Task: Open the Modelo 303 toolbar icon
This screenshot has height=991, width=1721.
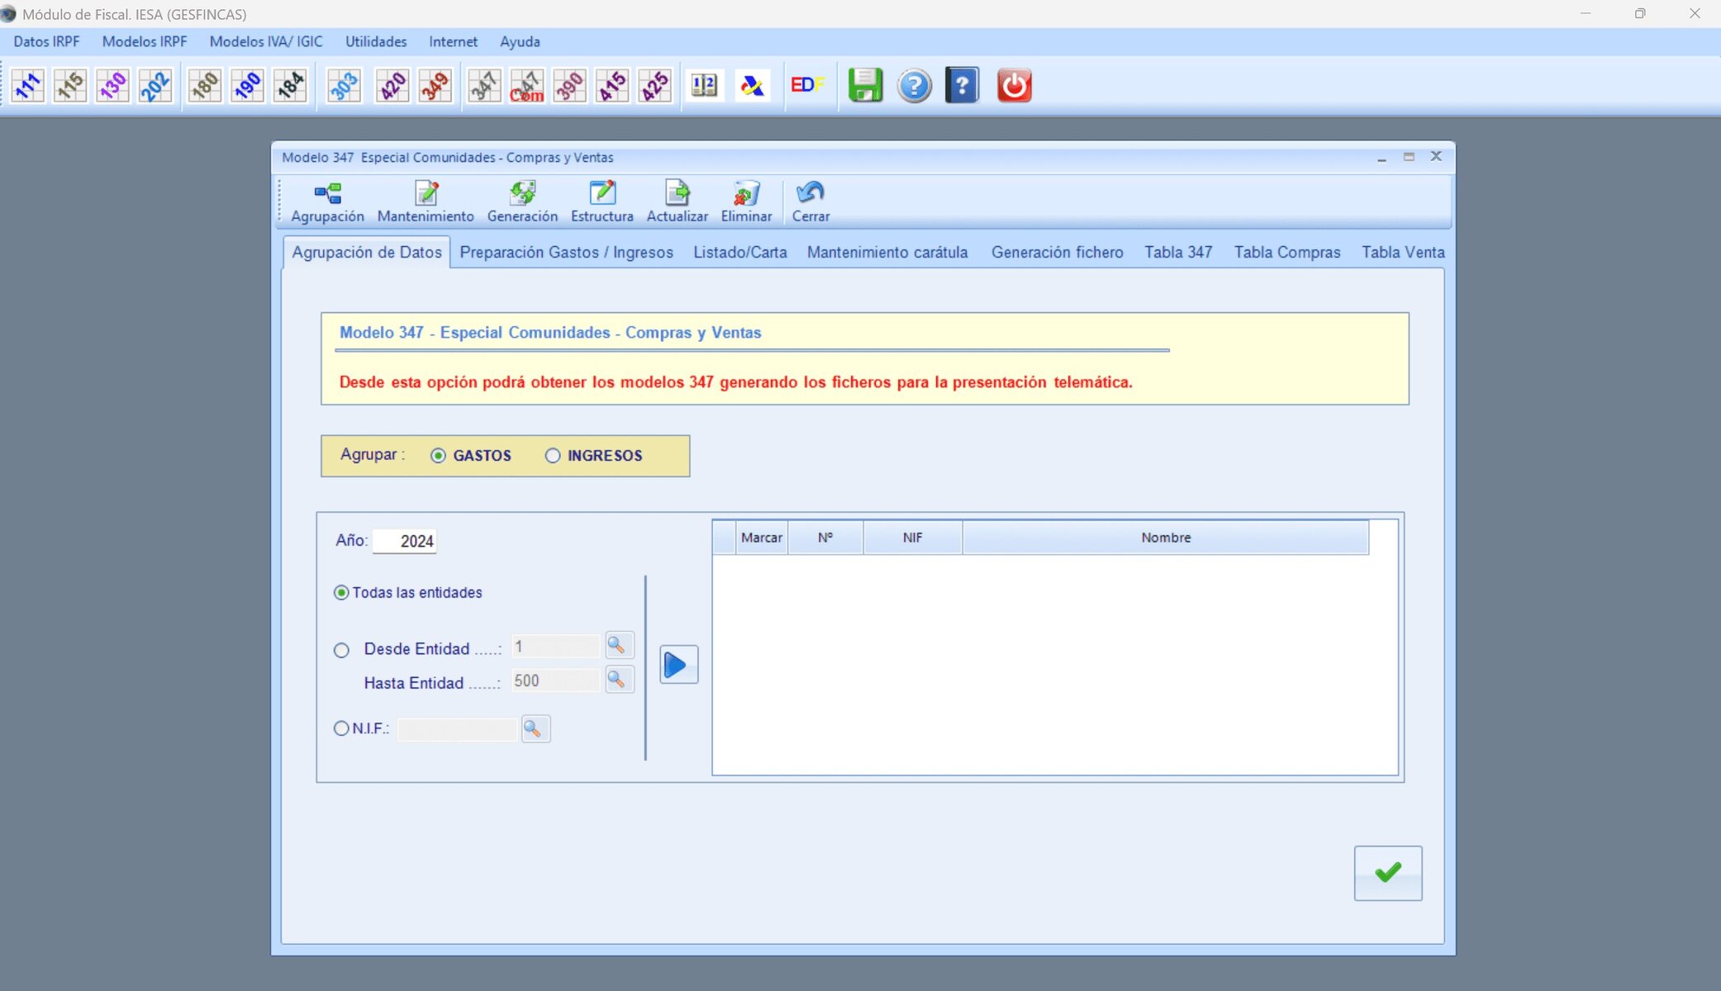Action: click(344, 86)
